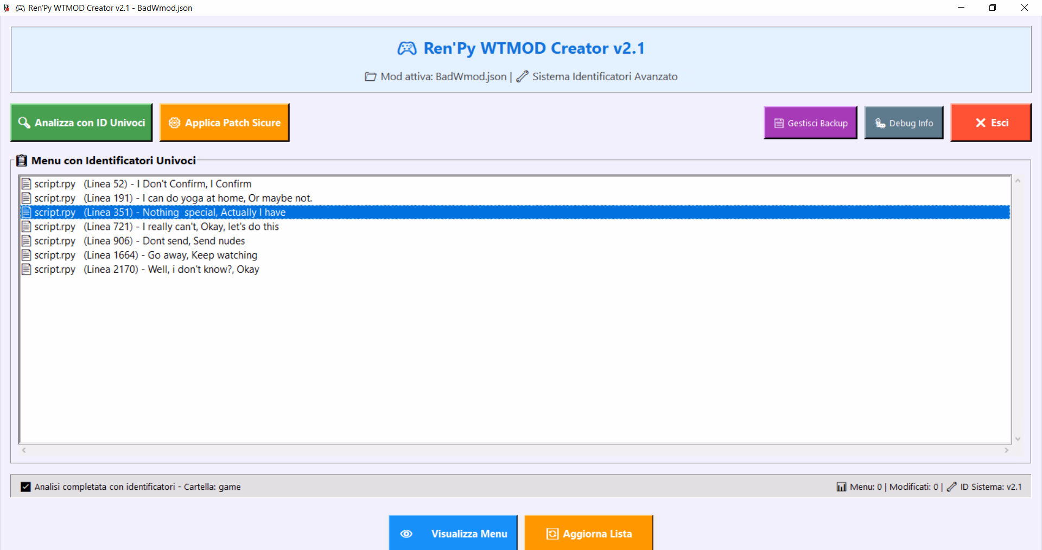Screen dimensions: 1042x550
Task: Click the horizontal scrollbar left arrow
Action: [24, 450]
